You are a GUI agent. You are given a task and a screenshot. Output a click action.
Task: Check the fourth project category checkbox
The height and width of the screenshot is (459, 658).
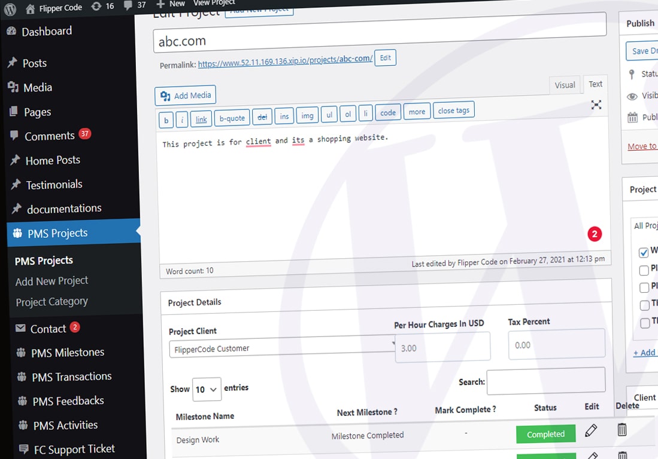pyautogui.click(x=645, y=305)
